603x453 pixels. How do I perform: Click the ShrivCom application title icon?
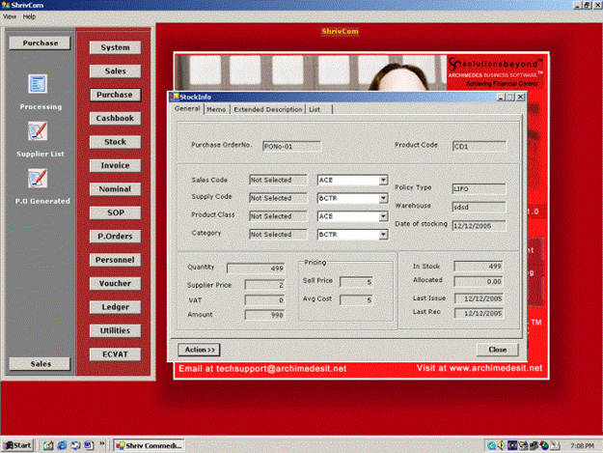point(6,5)
